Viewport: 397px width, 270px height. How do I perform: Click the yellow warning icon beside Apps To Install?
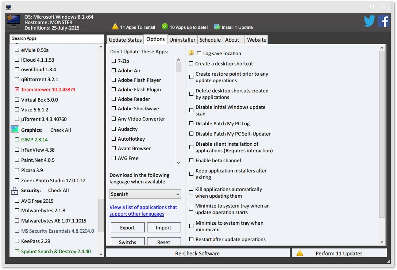(x=115, y=26)
